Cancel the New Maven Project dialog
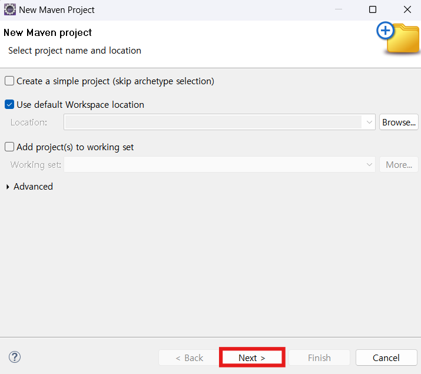This screenshot has width=421, height=374. pyautogui.click(x=386, y=358)
